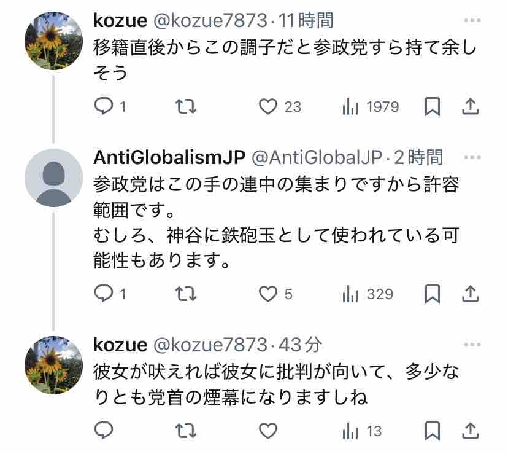Image resolution: width=508 pixels, height=454 pixels.
Task: Bookmark AntiGlobalismJP's tweet
Action: click(x=433, y=294)
